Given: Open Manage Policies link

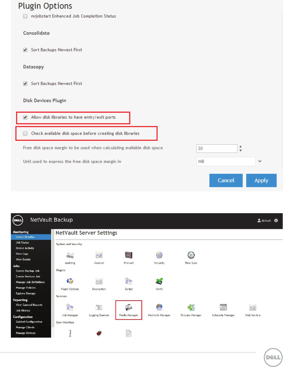Looking at the screenshot, I should click(26, 288).
